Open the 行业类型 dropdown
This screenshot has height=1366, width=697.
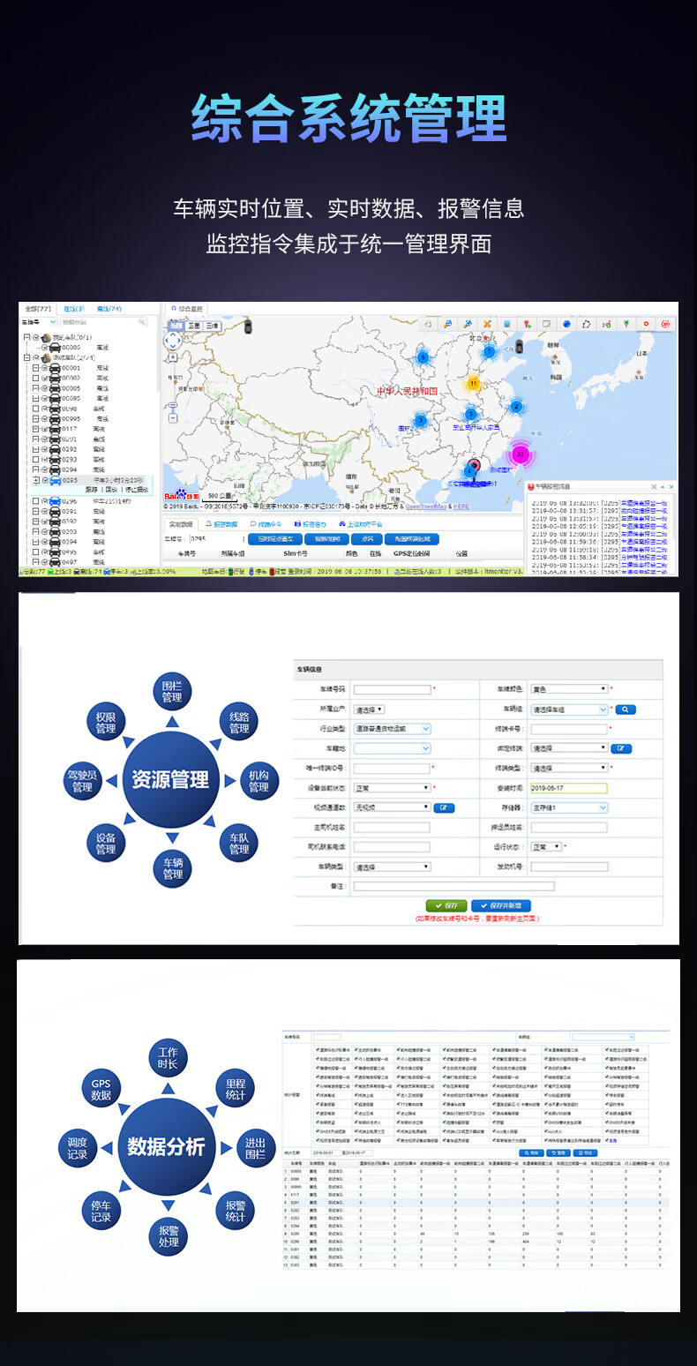[x=392, y=729]
